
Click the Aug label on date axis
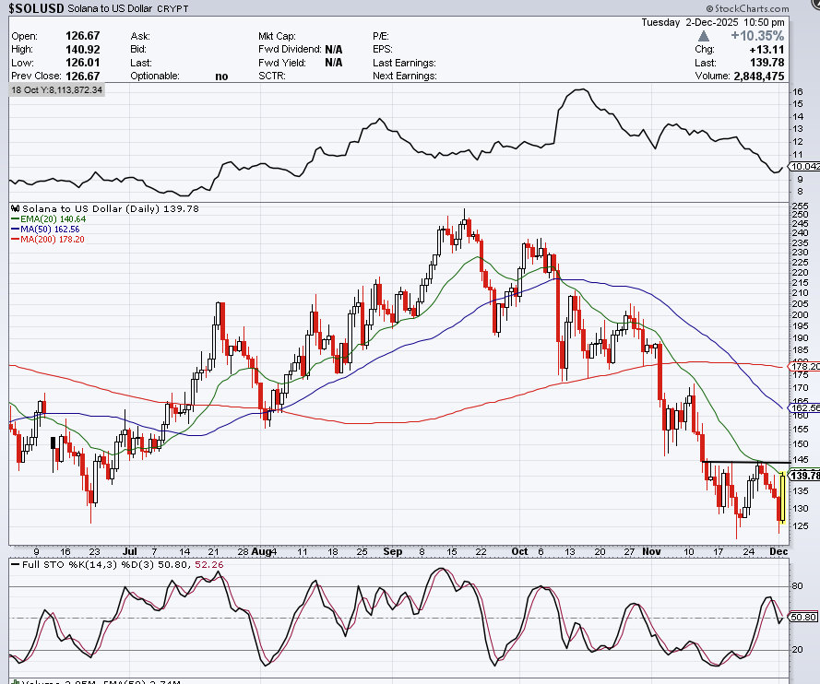tap(260, 551)
